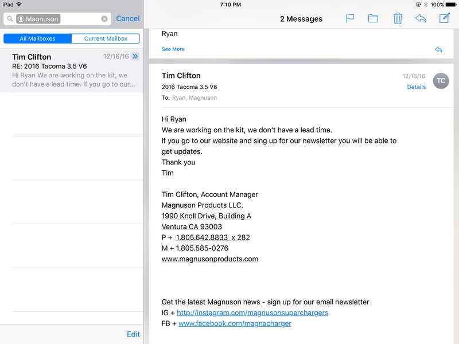Tap the subject 2016 Tacoma 3.5 V6

click(189, 87)
